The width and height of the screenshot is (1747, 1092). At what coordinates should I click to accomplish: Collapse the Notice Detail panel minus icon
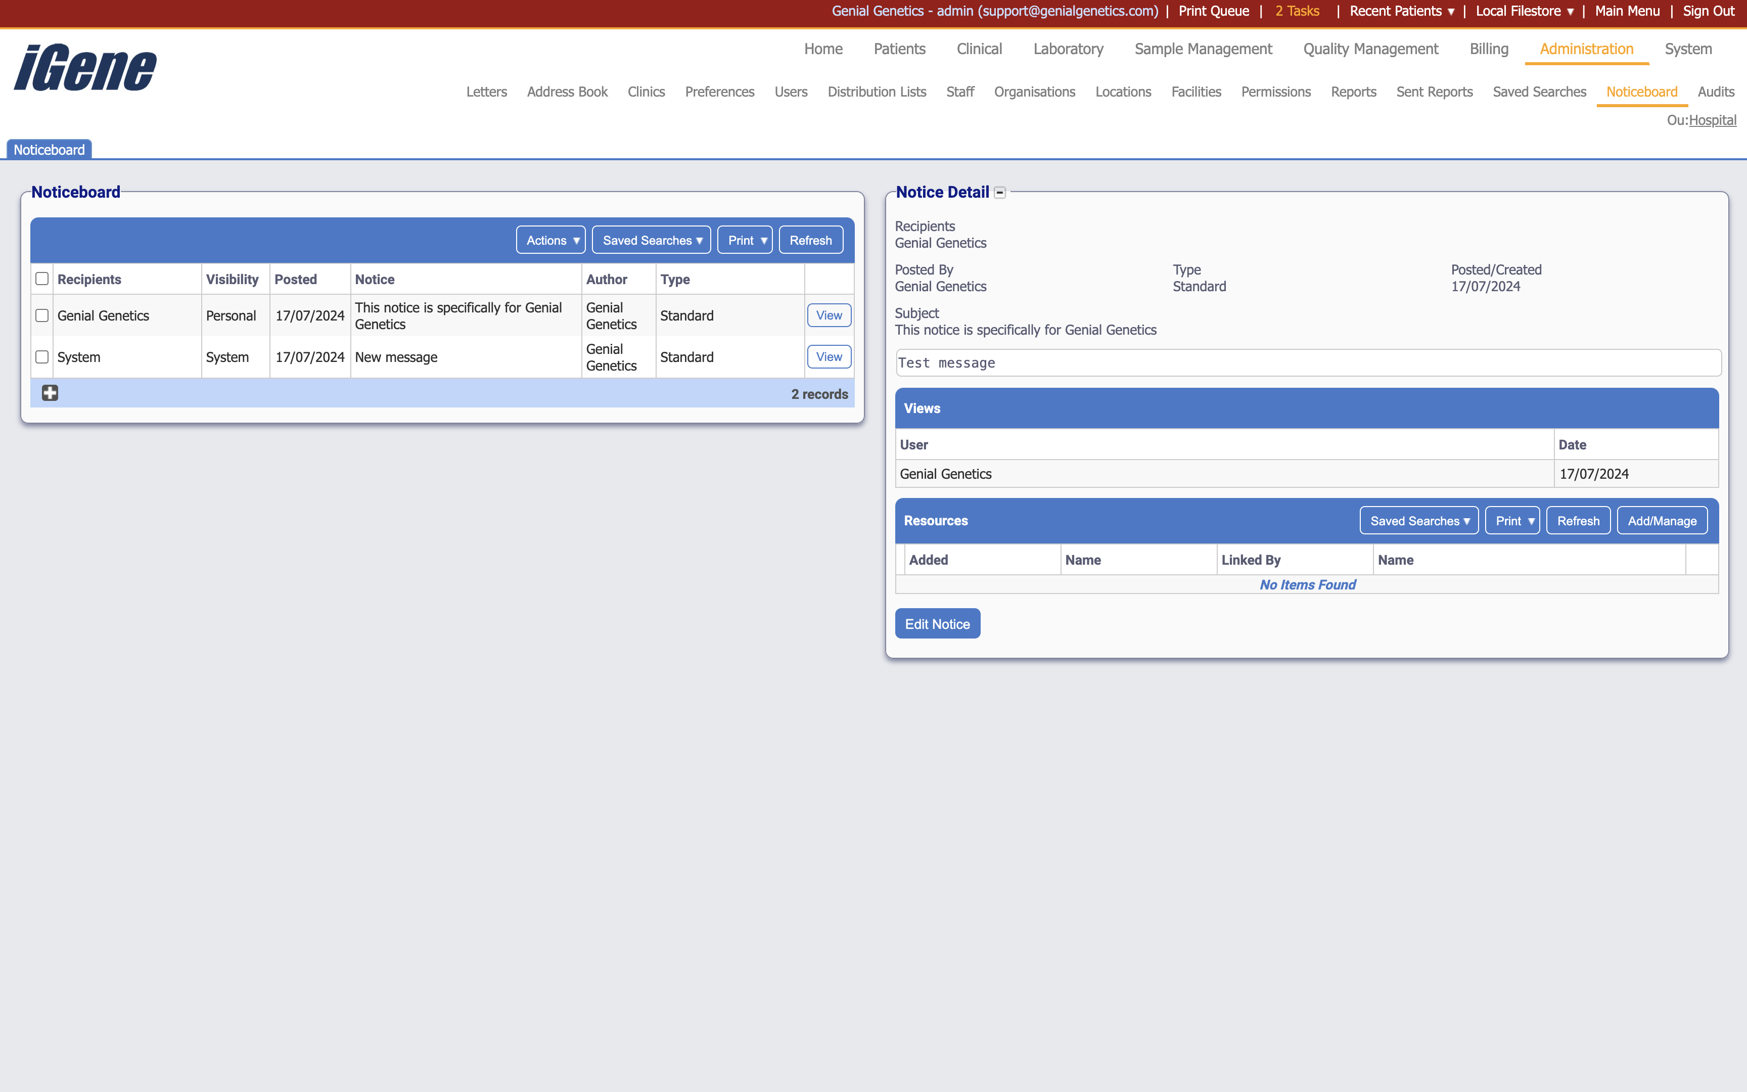pyautogui.click(x=1000, y=193)
